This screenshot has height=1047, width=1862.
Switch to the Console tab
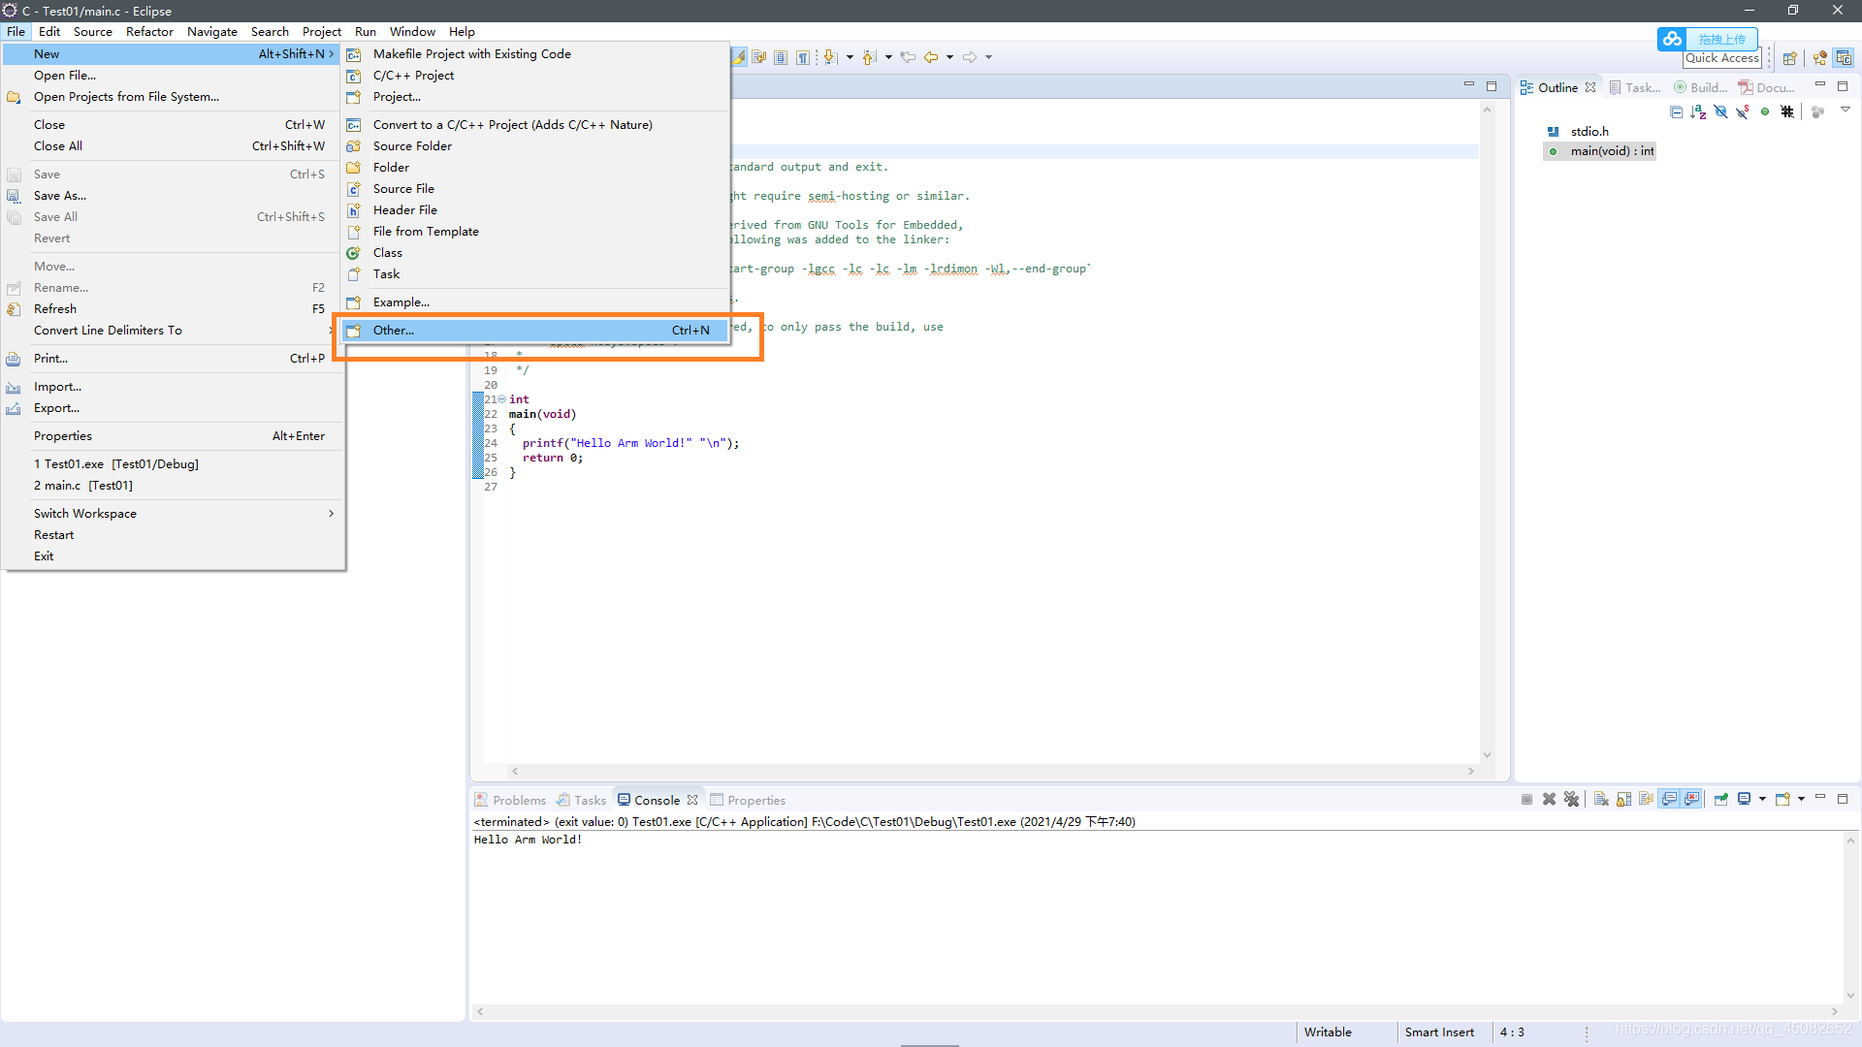pyautogui.click(x=656, y=799)
